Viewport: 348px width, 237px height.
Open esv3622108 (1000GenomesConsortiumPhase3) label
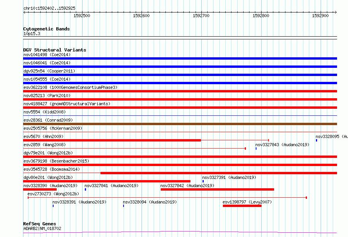tap(70, 87)
